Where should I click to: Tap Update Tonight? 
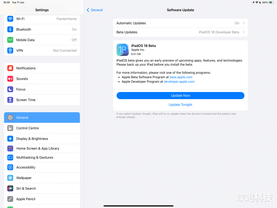[180, 105]
